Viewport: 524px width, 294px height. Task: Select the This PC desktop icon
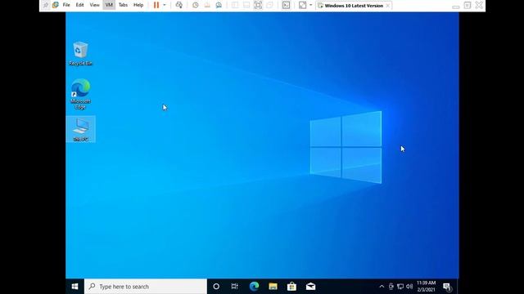(x=80, y=129)
